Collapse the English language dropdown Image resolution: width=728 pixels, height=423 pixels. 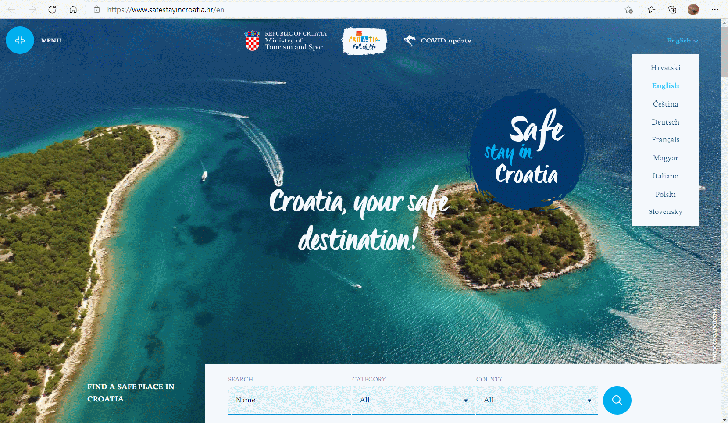(x=682, y=41)
